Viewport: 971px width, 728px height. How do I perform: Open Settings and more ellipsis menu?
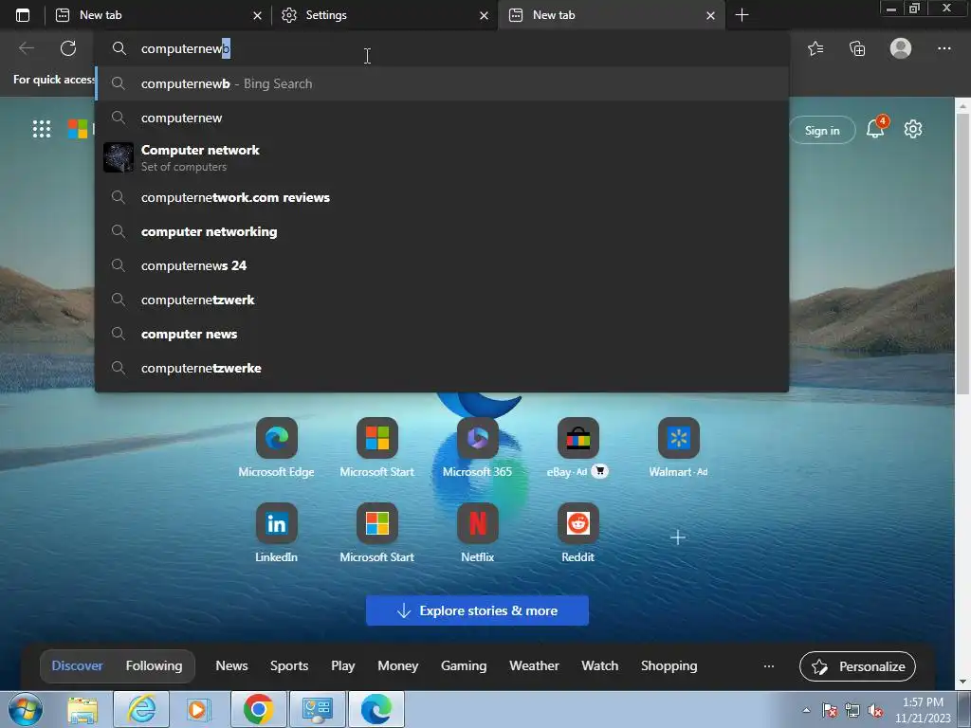point(944,48)
